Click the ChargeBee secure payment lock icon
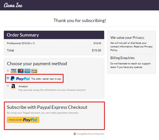Viewport: 159px width, 140px height. 75,134
